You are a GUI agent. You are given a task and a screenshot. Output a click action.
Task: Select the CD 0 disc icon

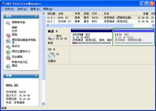[x=51, y=56]
